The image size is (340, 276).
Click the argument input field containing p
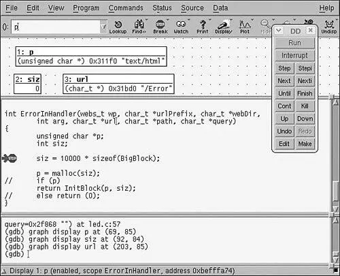point(56,27)
